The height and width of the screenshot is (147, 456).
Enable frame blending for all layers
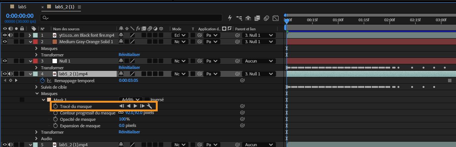[257, 18]
